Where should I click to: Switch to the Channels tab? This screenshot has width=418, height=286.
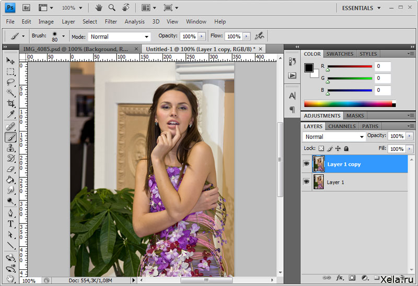coord(342,126)
